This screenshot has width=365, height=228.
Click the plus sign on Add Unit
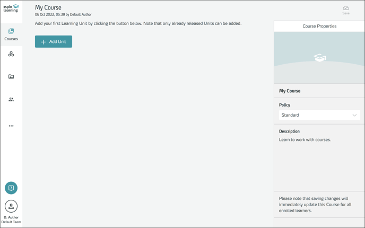(44, 42)
